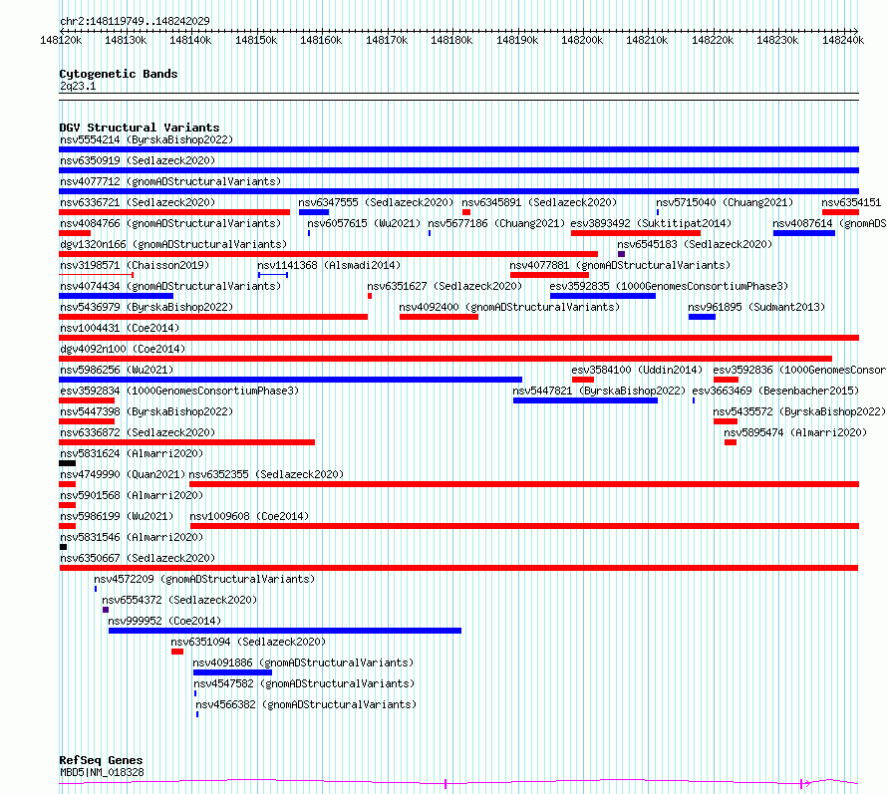Select the nsv6350919 (Sedlazeck2020) blue bar
887x794 pixels.
[x=458, y=170]
